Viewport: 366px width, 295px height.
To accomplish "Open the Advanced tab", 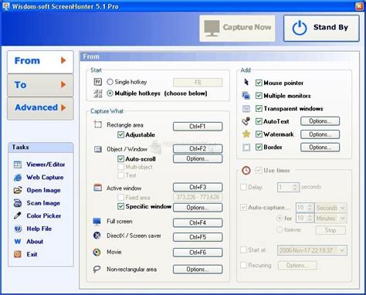I will click(x=40, y=108).
